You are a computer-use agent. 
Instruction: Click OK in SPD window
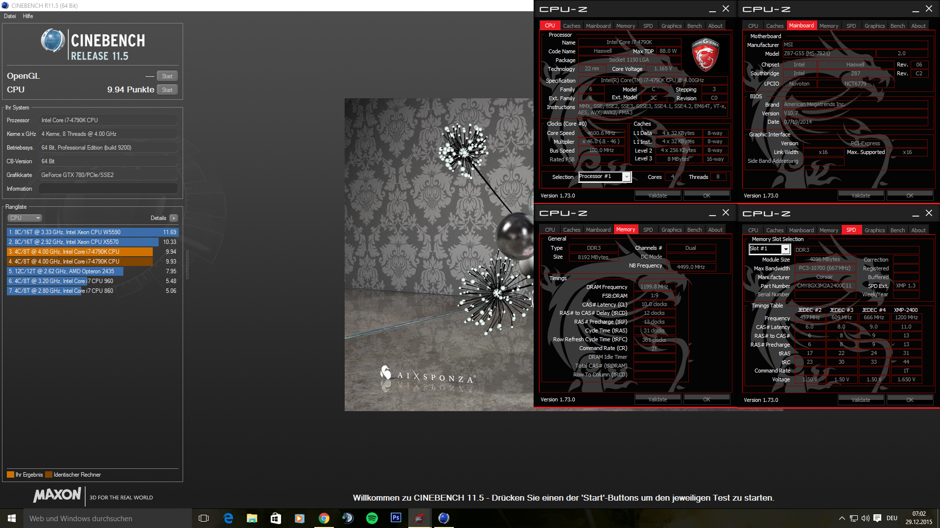910,400
